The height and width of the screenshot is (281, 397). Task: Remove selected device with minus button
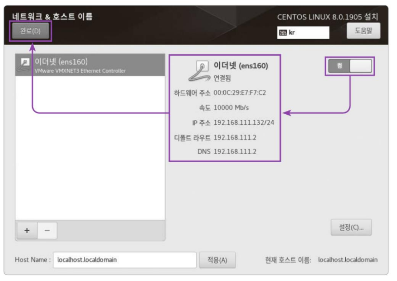click(x=47, y=230)
